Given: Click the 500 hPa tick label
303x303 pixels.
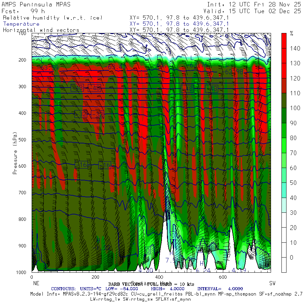Looking at the screenshot, I should pos(22,139).
